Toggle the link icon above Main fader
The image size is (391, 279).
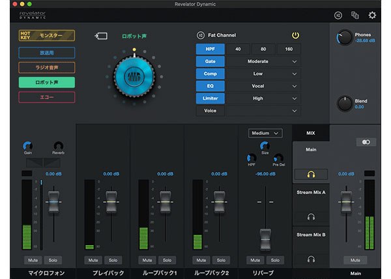[366, 142]
